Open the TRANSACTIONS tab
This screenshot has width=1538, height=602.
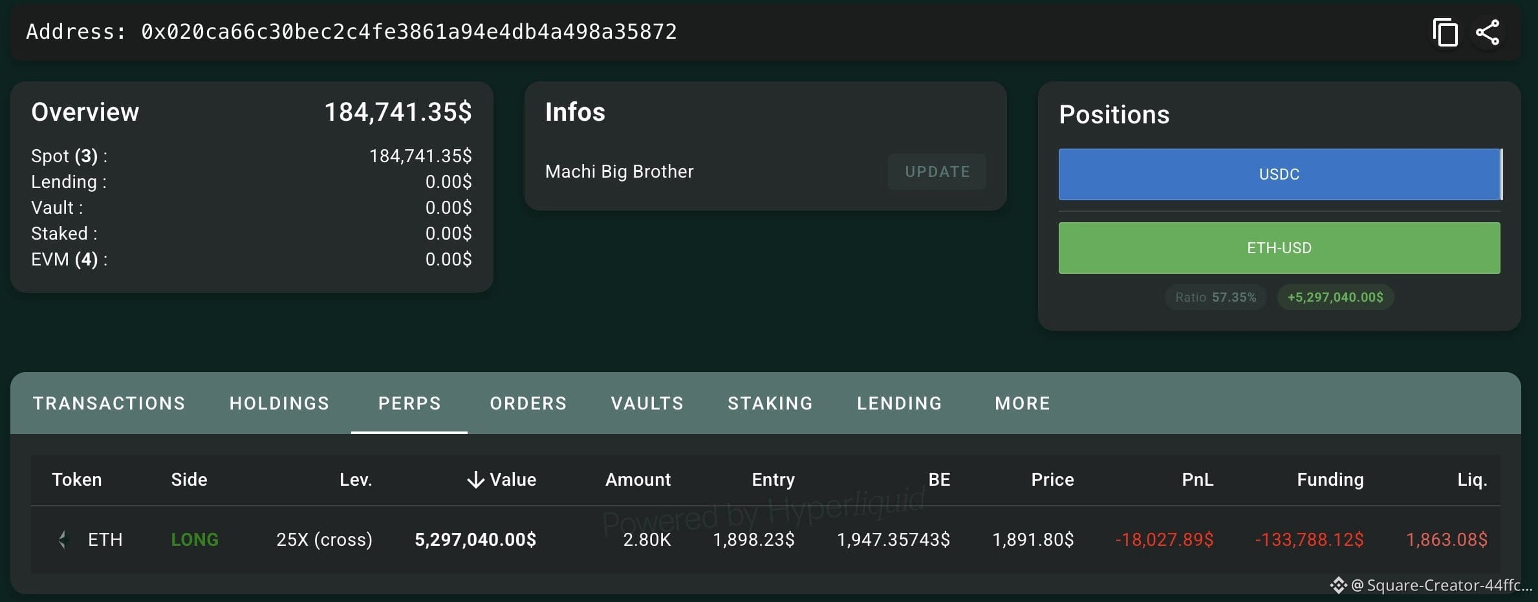(109, 403)
